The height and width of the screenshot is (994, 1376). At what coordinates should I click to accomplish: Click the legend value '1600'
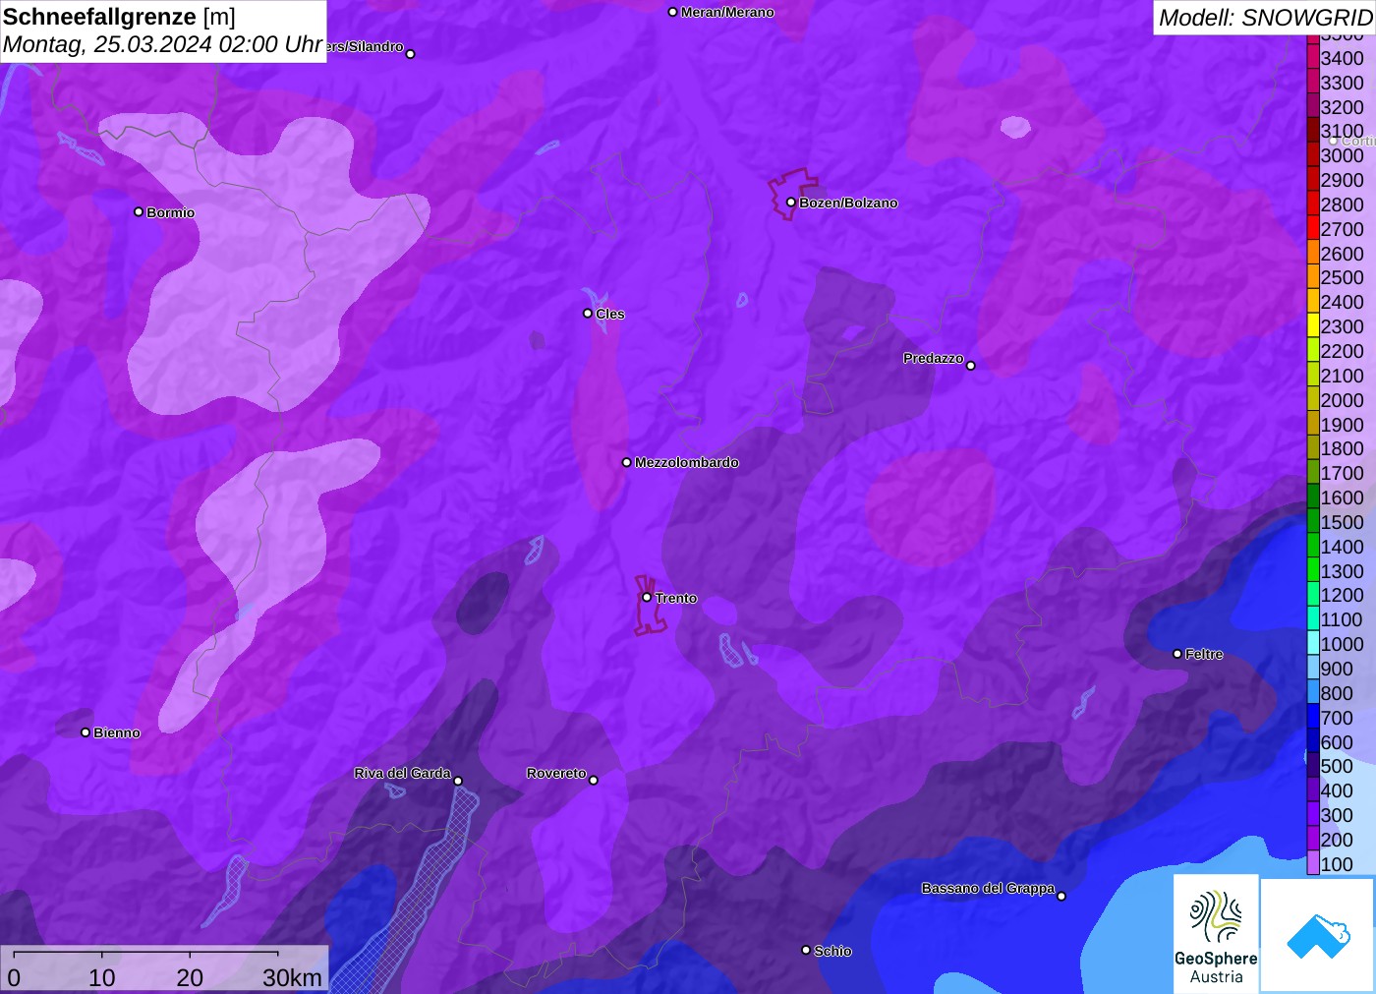point(1342,497)
